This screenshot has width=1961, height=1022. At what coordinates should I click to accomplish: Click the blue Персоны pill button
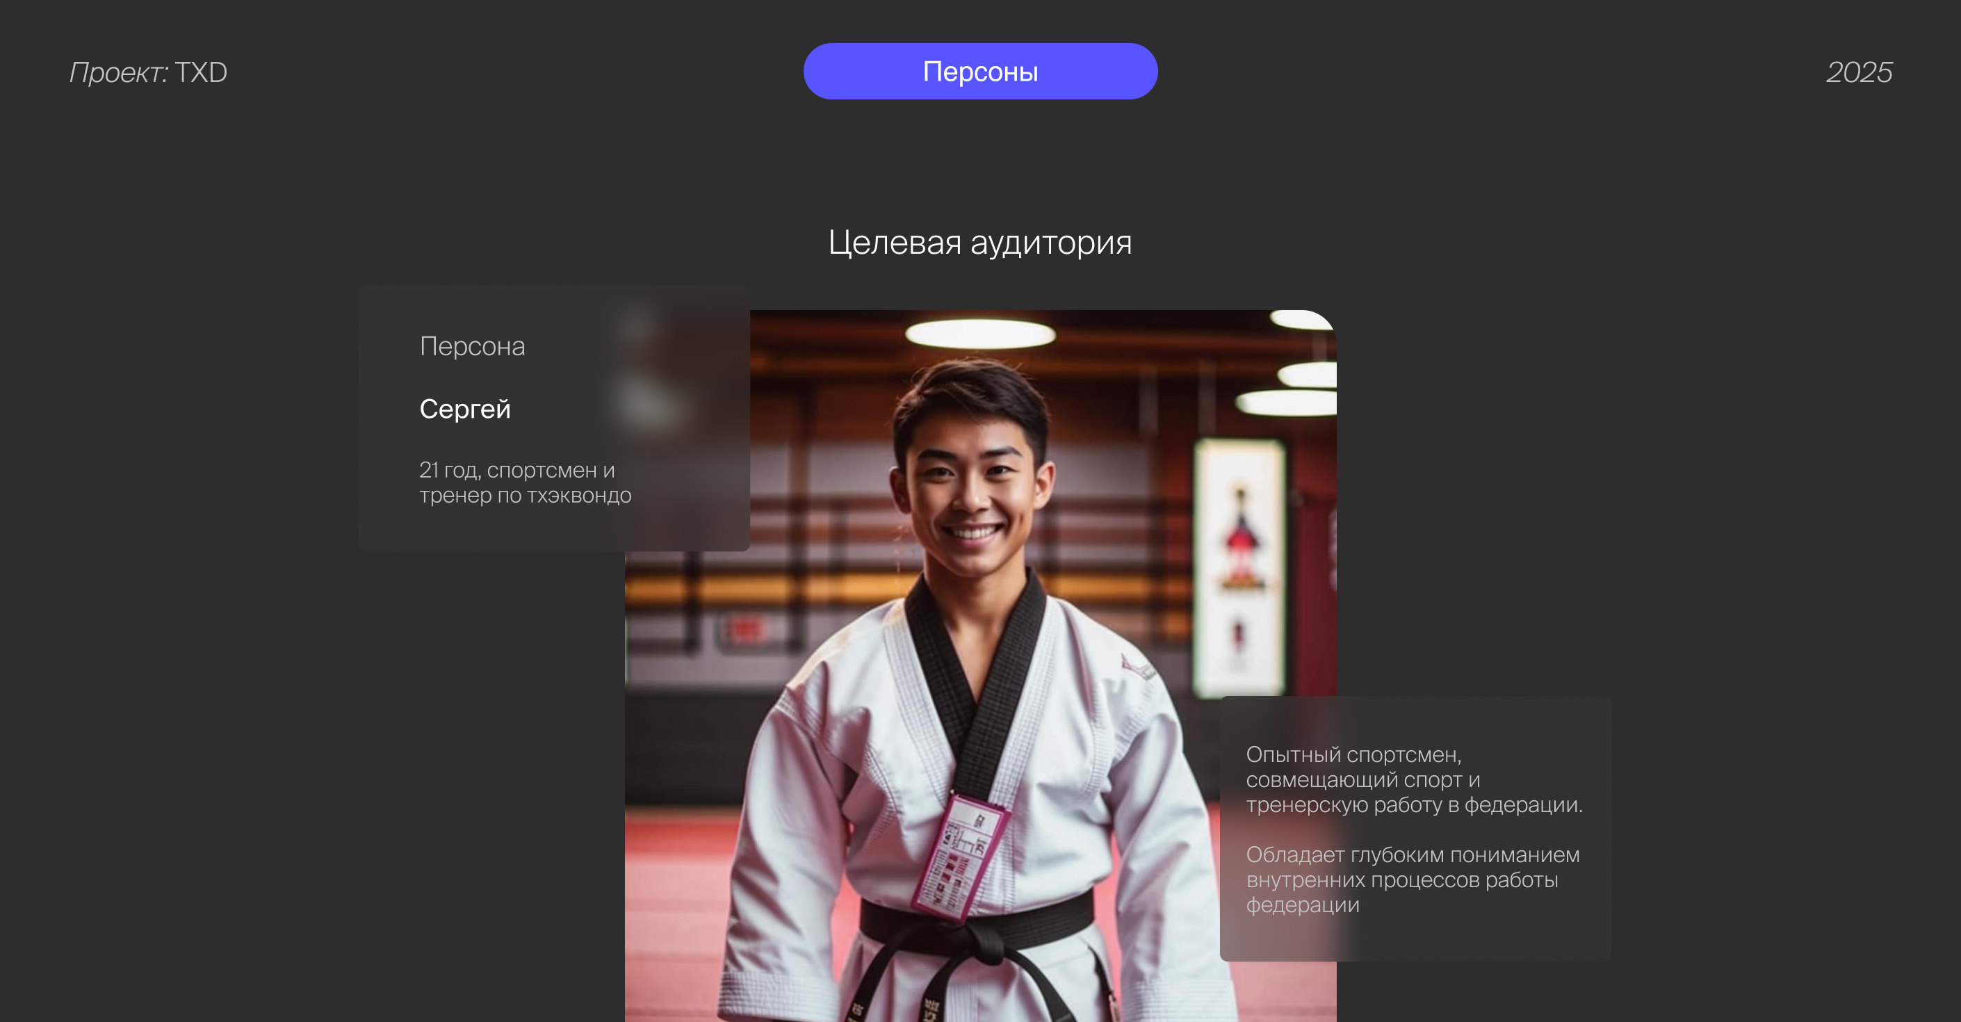(979, 72)
